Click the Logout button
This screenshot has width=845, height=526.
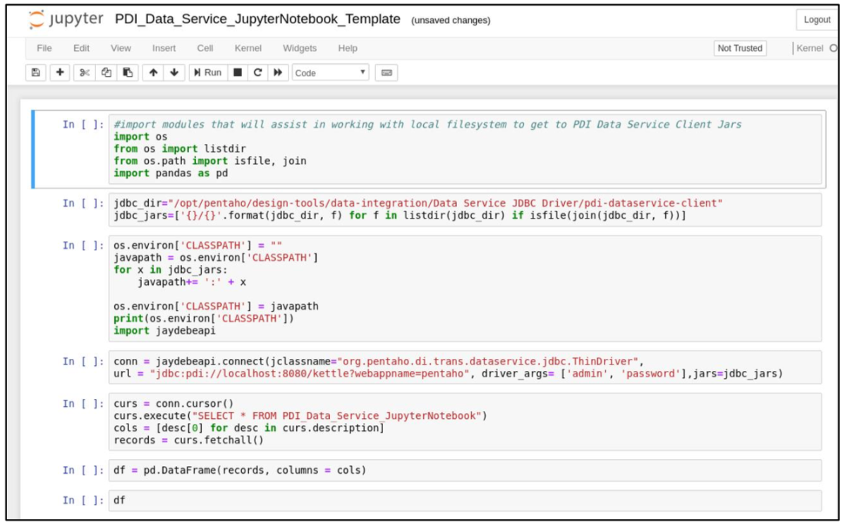[817, 20]
